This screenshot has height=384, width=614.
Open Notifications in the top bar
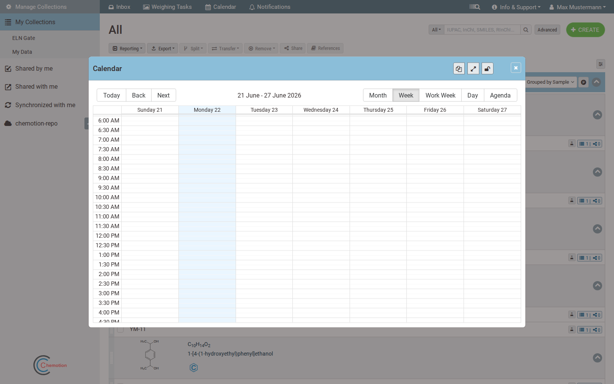click(270, 7)
